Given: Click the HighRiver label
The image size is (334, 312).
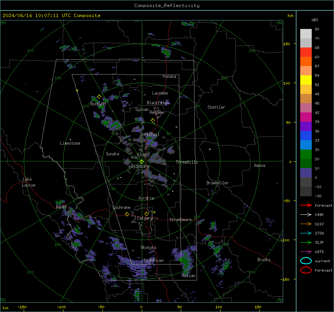Looking at the screenshot, I should (x=154, y=260).
